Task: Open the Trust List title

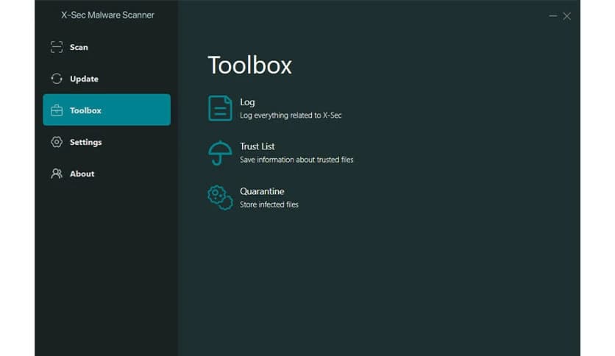Action: [x=257, y=146]
